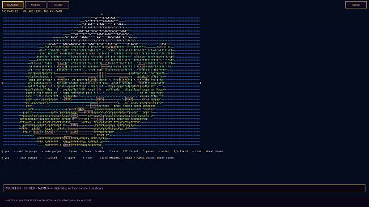Select the WOOD marker on the map
369x207 pixels.
click(104, 67)
